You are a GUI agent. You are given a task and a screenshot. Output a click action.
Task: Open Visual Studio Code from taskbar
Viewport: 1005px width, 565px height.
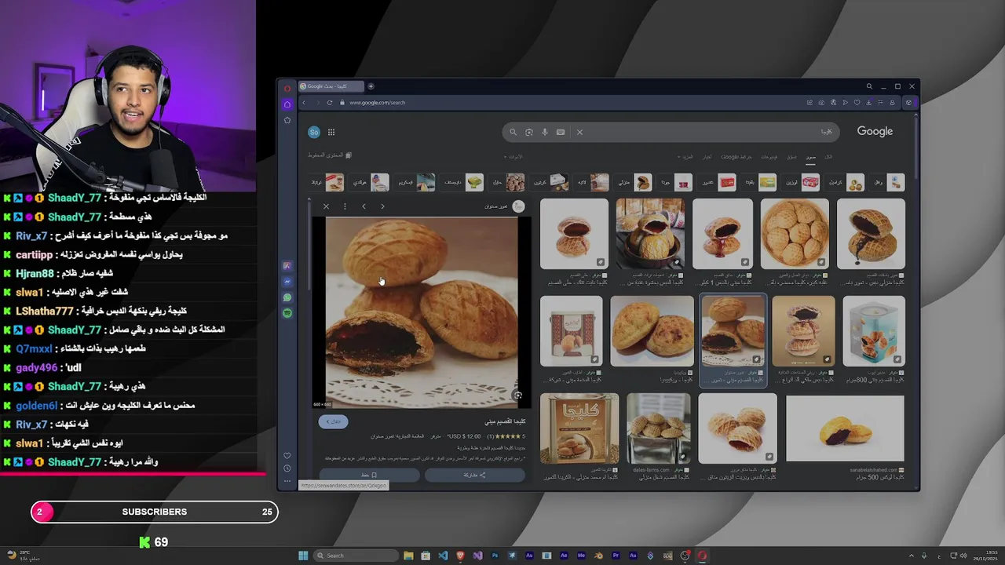coord(443,556)
